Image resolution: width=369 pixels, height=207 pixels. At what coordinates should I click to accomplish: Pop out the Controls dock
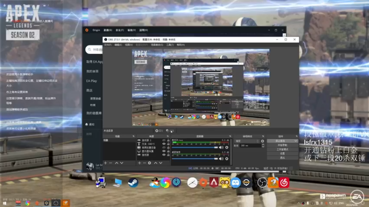point(297,136)
